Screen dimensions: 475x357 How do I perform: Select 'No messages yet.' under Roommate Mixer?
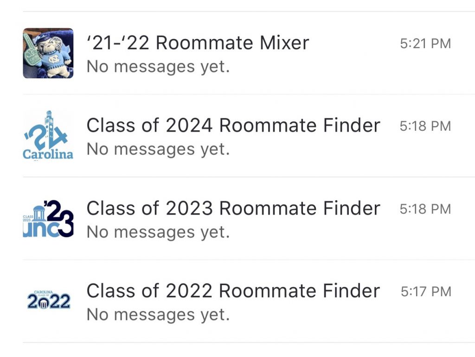(158, 67)
